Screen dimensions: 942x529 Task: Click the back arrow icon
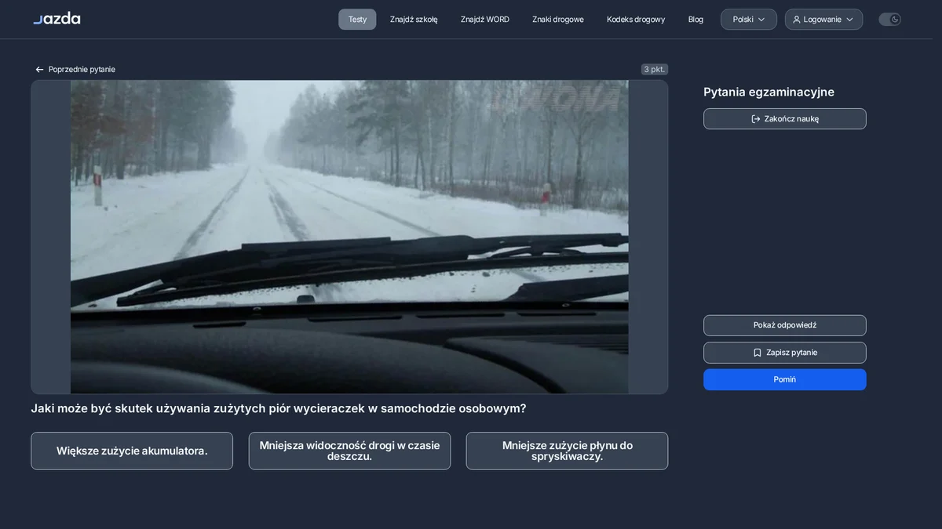tap(40, 70)
